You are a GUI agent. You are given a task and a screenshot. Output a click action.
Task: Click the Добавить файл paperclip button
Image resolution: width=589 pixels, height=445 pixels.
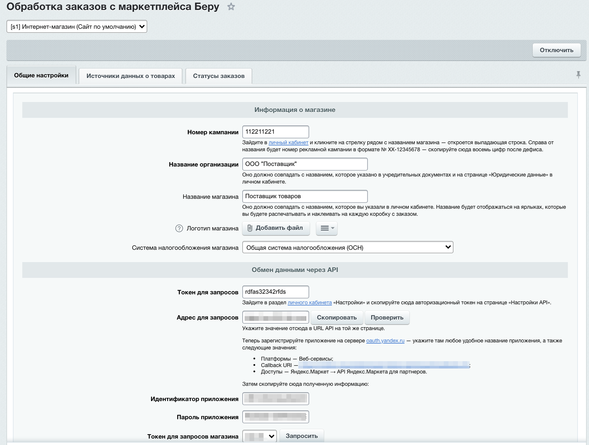(276, 228)
